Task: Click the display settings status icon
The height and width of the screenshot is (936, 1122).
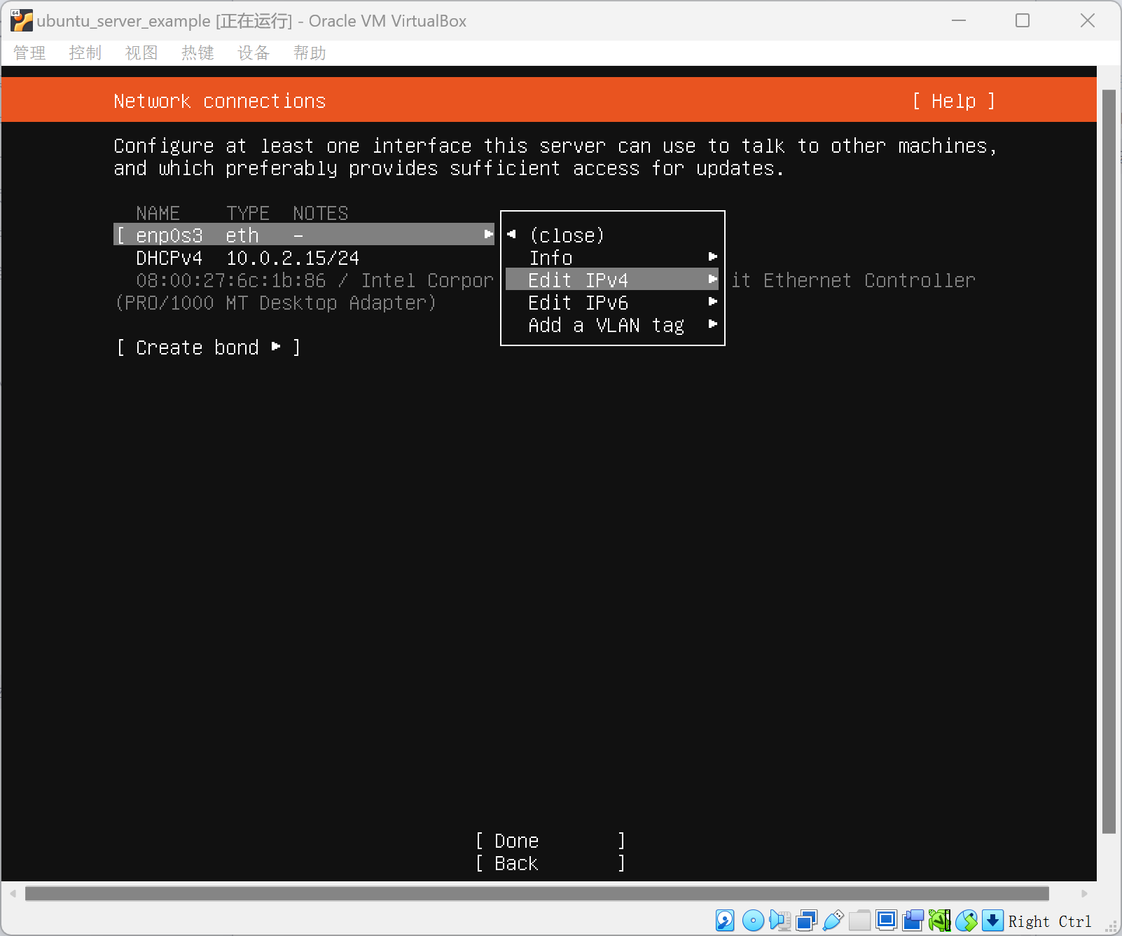Action: point(886,920)
